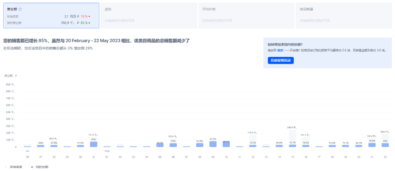Click the '500 千' y-axis label
Viewport: 395px width, 171px height.
click(x=10, y=112)
